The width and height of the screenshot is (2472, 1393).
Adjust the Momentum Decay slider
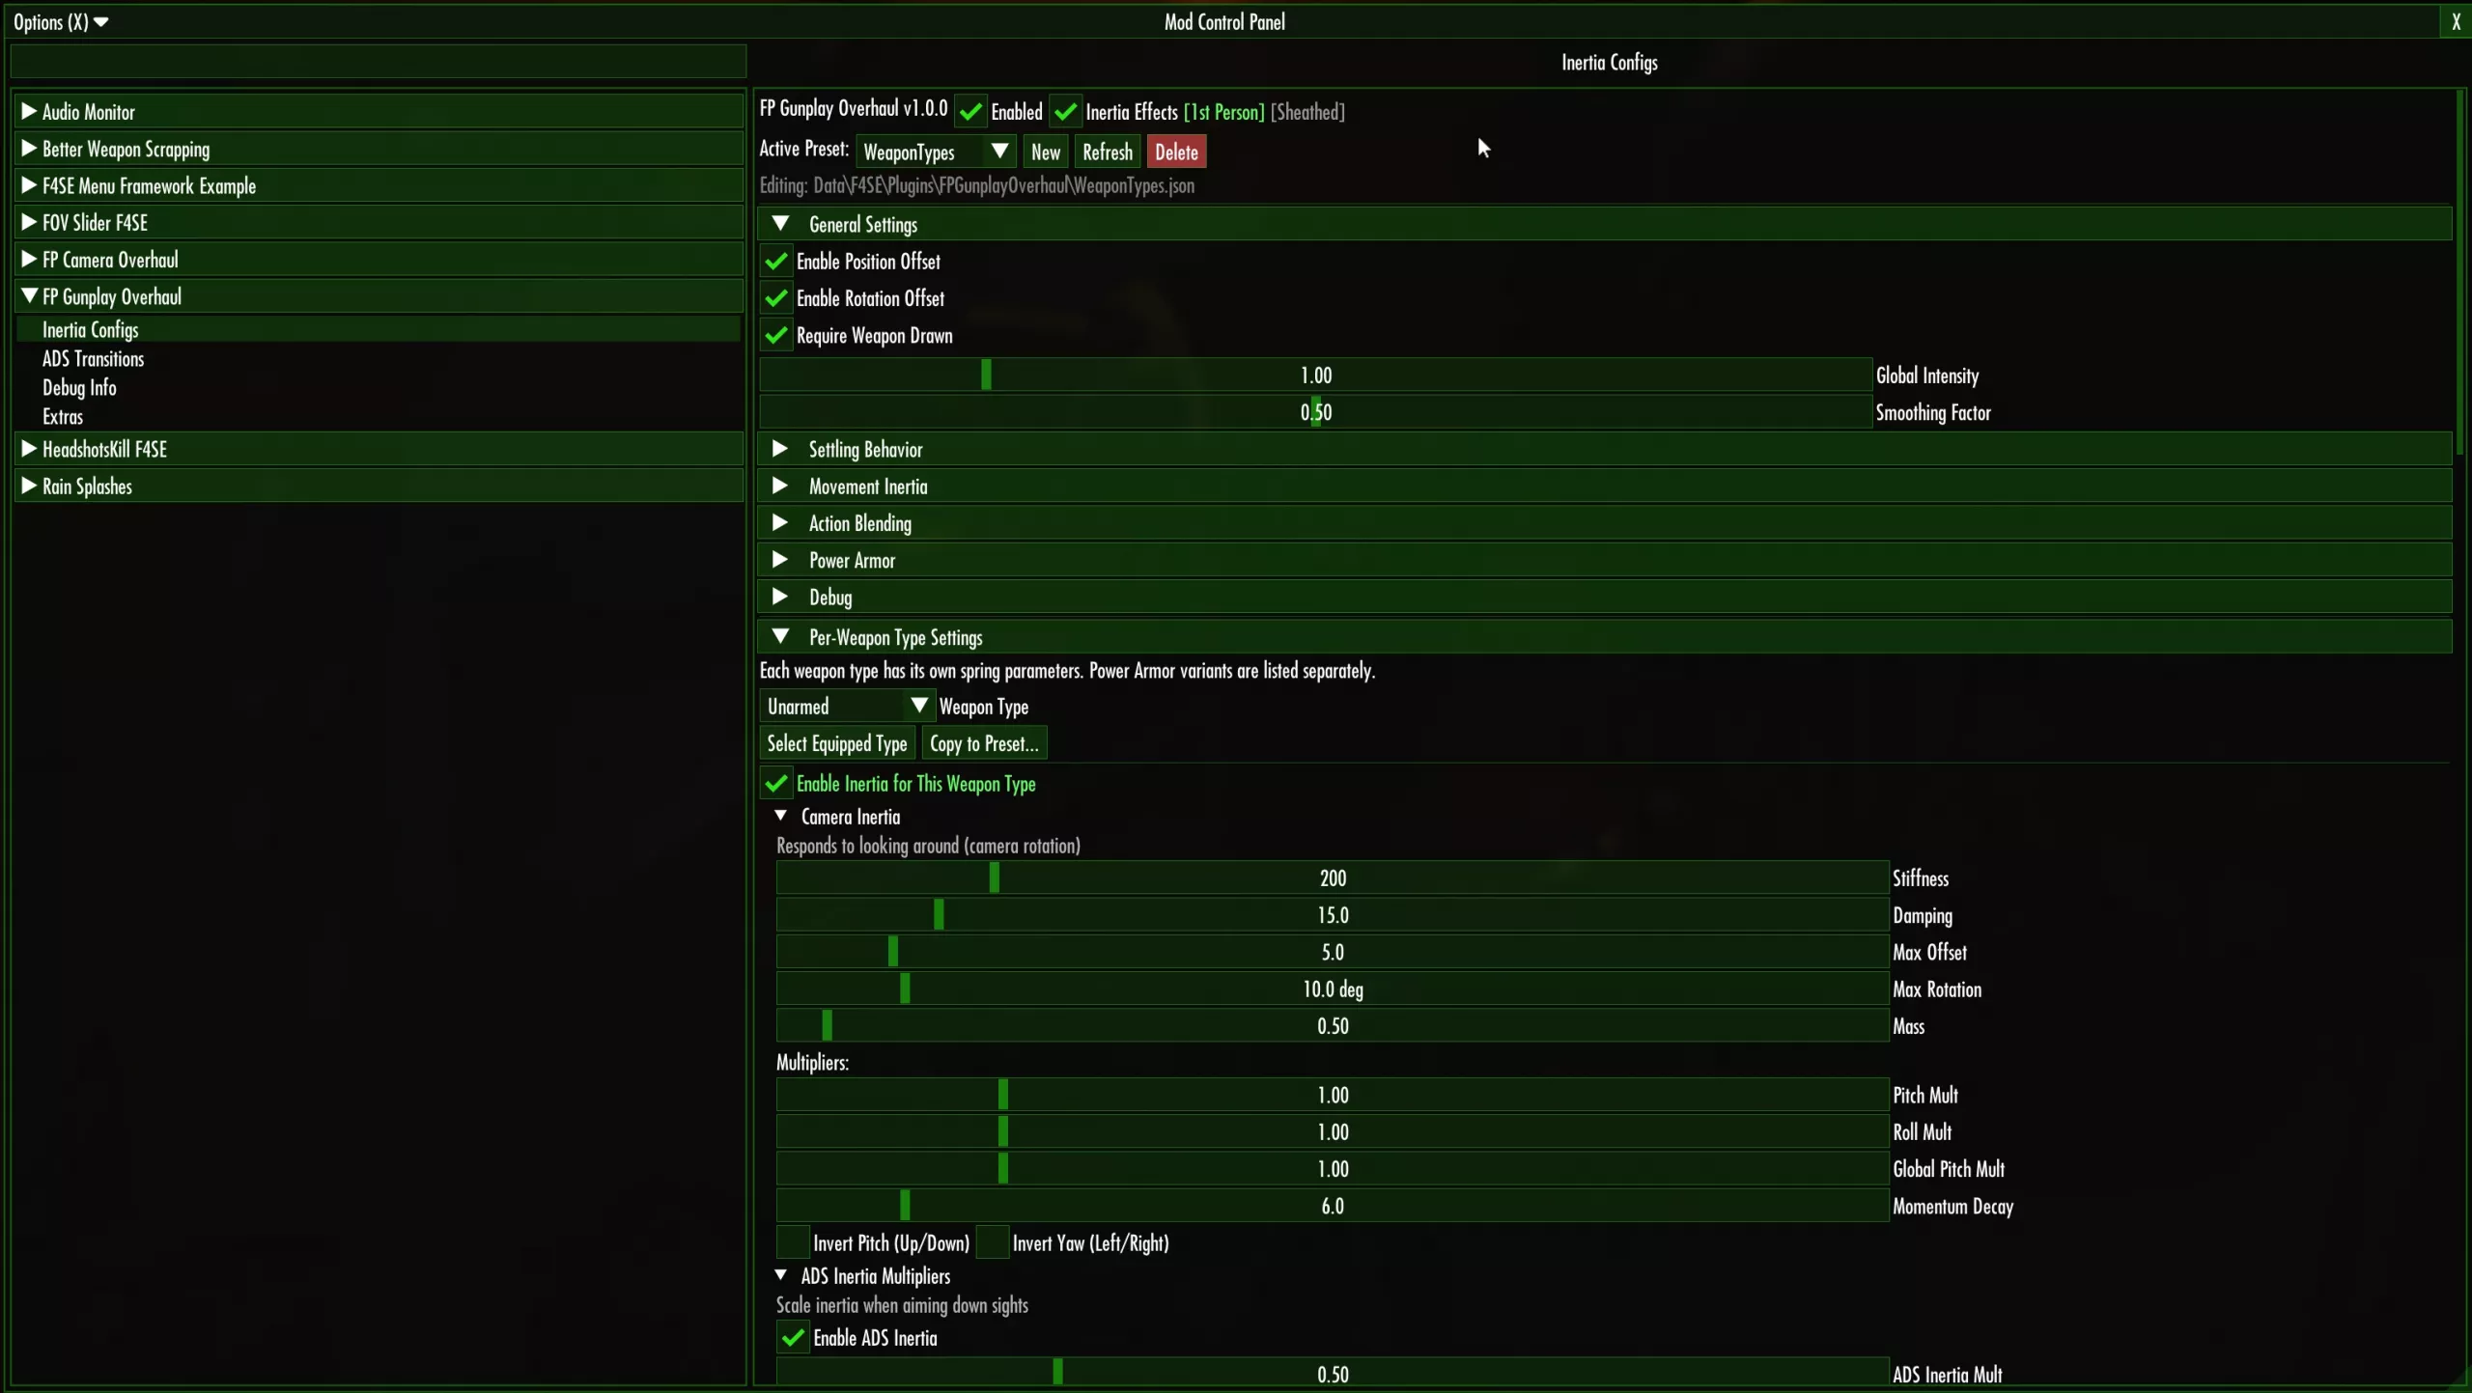1332,1206
